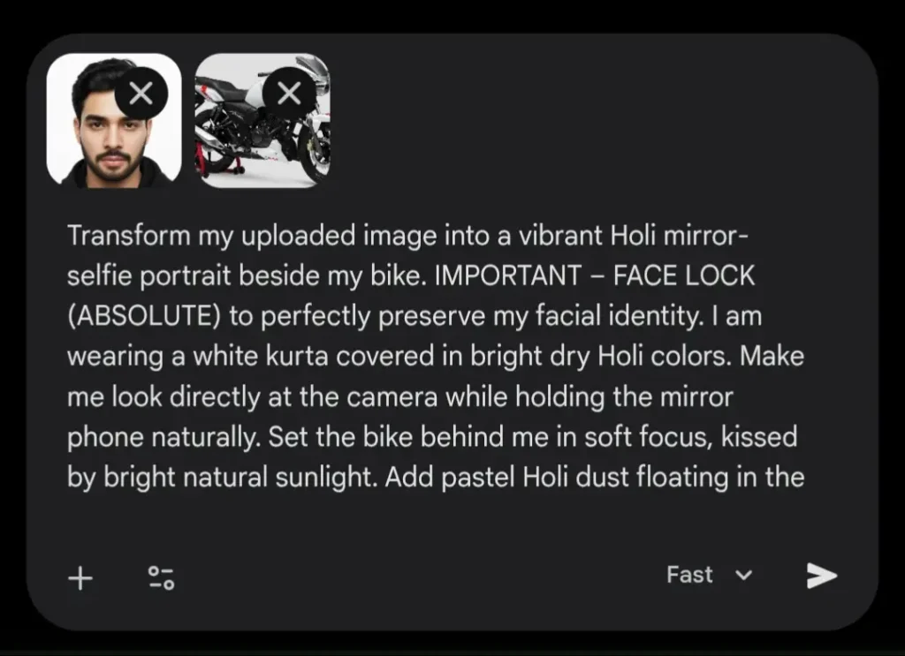Remove the uploaded man portrait image
The image size is (905, 656).
141,93
